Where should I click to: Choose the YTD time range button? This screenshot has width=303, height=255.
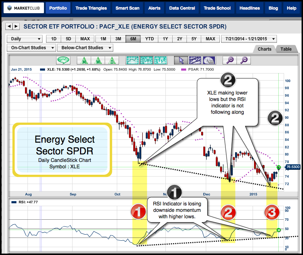[149, 39]
